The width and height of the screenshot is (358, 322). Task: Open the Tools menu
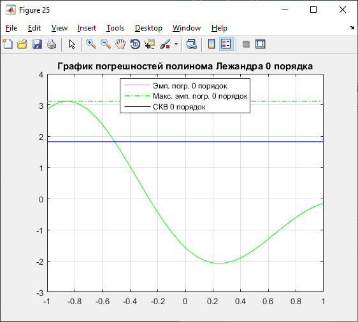[x=115, y=28]
